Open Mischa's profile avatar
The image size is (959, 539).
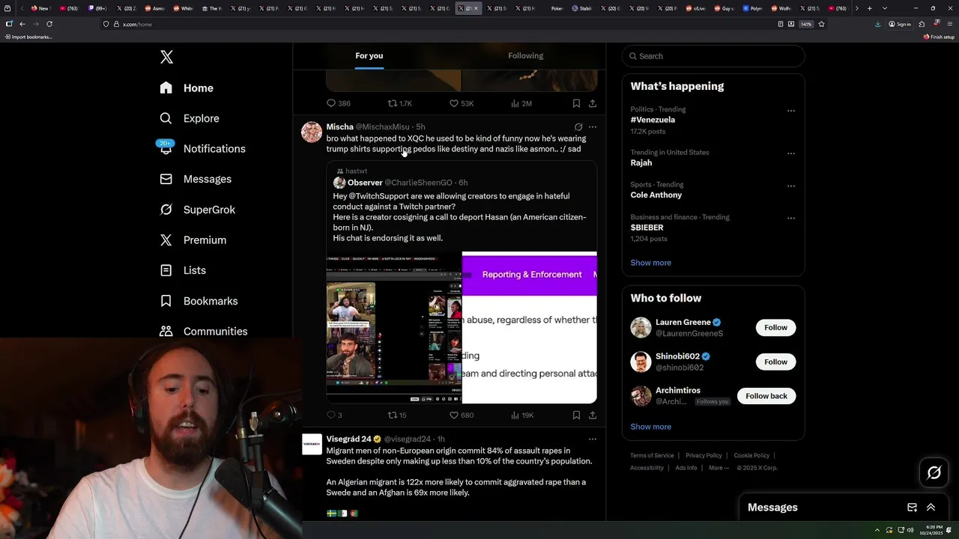pyautogui.click(x=312, y=132)
